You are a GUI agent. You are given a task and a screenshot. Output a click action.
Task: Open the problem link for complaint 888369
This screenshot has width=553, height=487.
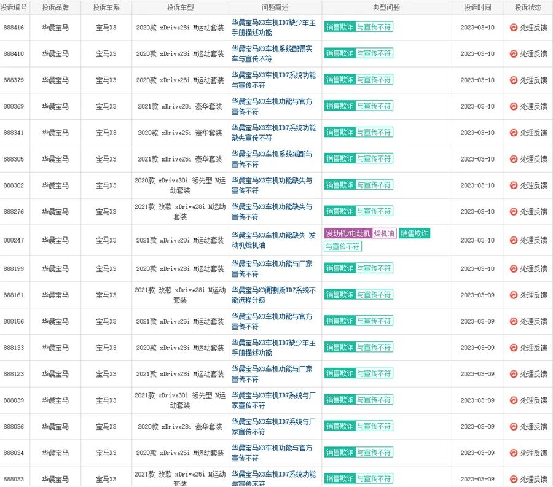[x=272, y=106]
